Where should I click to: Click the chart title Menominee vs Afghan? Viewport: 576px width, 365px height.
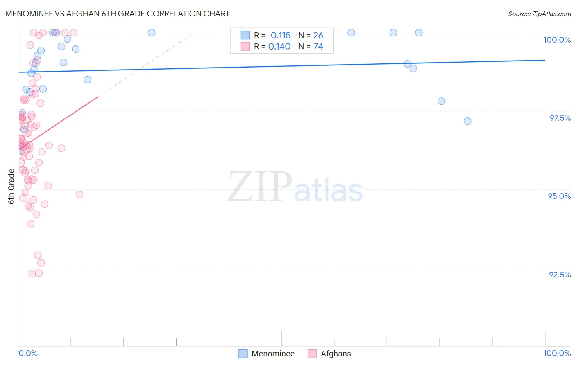click(117, 14)
